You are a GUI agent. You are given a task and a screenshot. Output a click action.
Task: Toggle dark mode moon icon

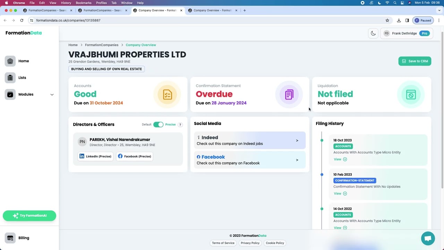[373, 33]
